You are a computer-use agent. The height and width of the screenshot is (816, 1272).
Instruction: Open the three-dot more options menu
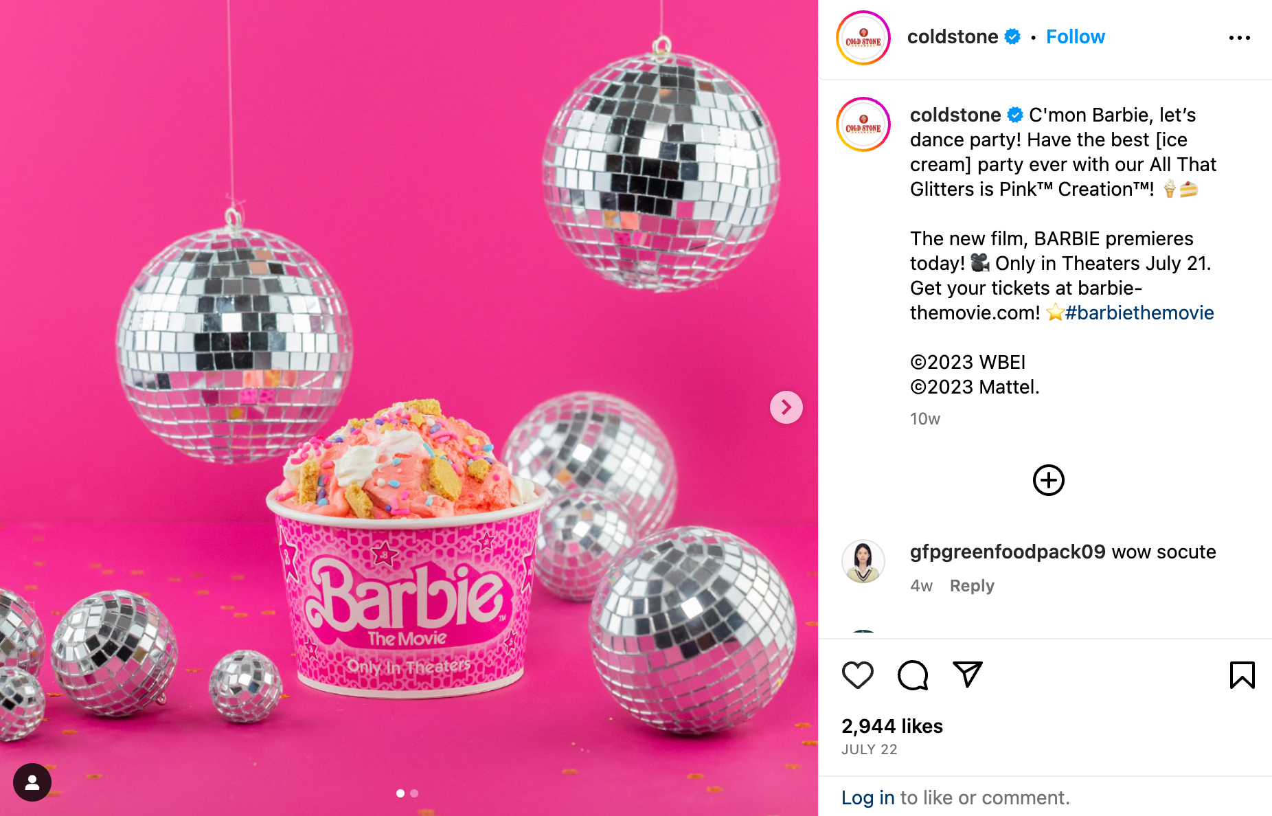(1240, 38)
